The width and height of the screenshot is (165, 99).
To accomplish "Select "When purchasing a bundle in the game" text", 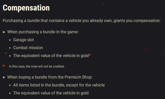I will [43, 32].
